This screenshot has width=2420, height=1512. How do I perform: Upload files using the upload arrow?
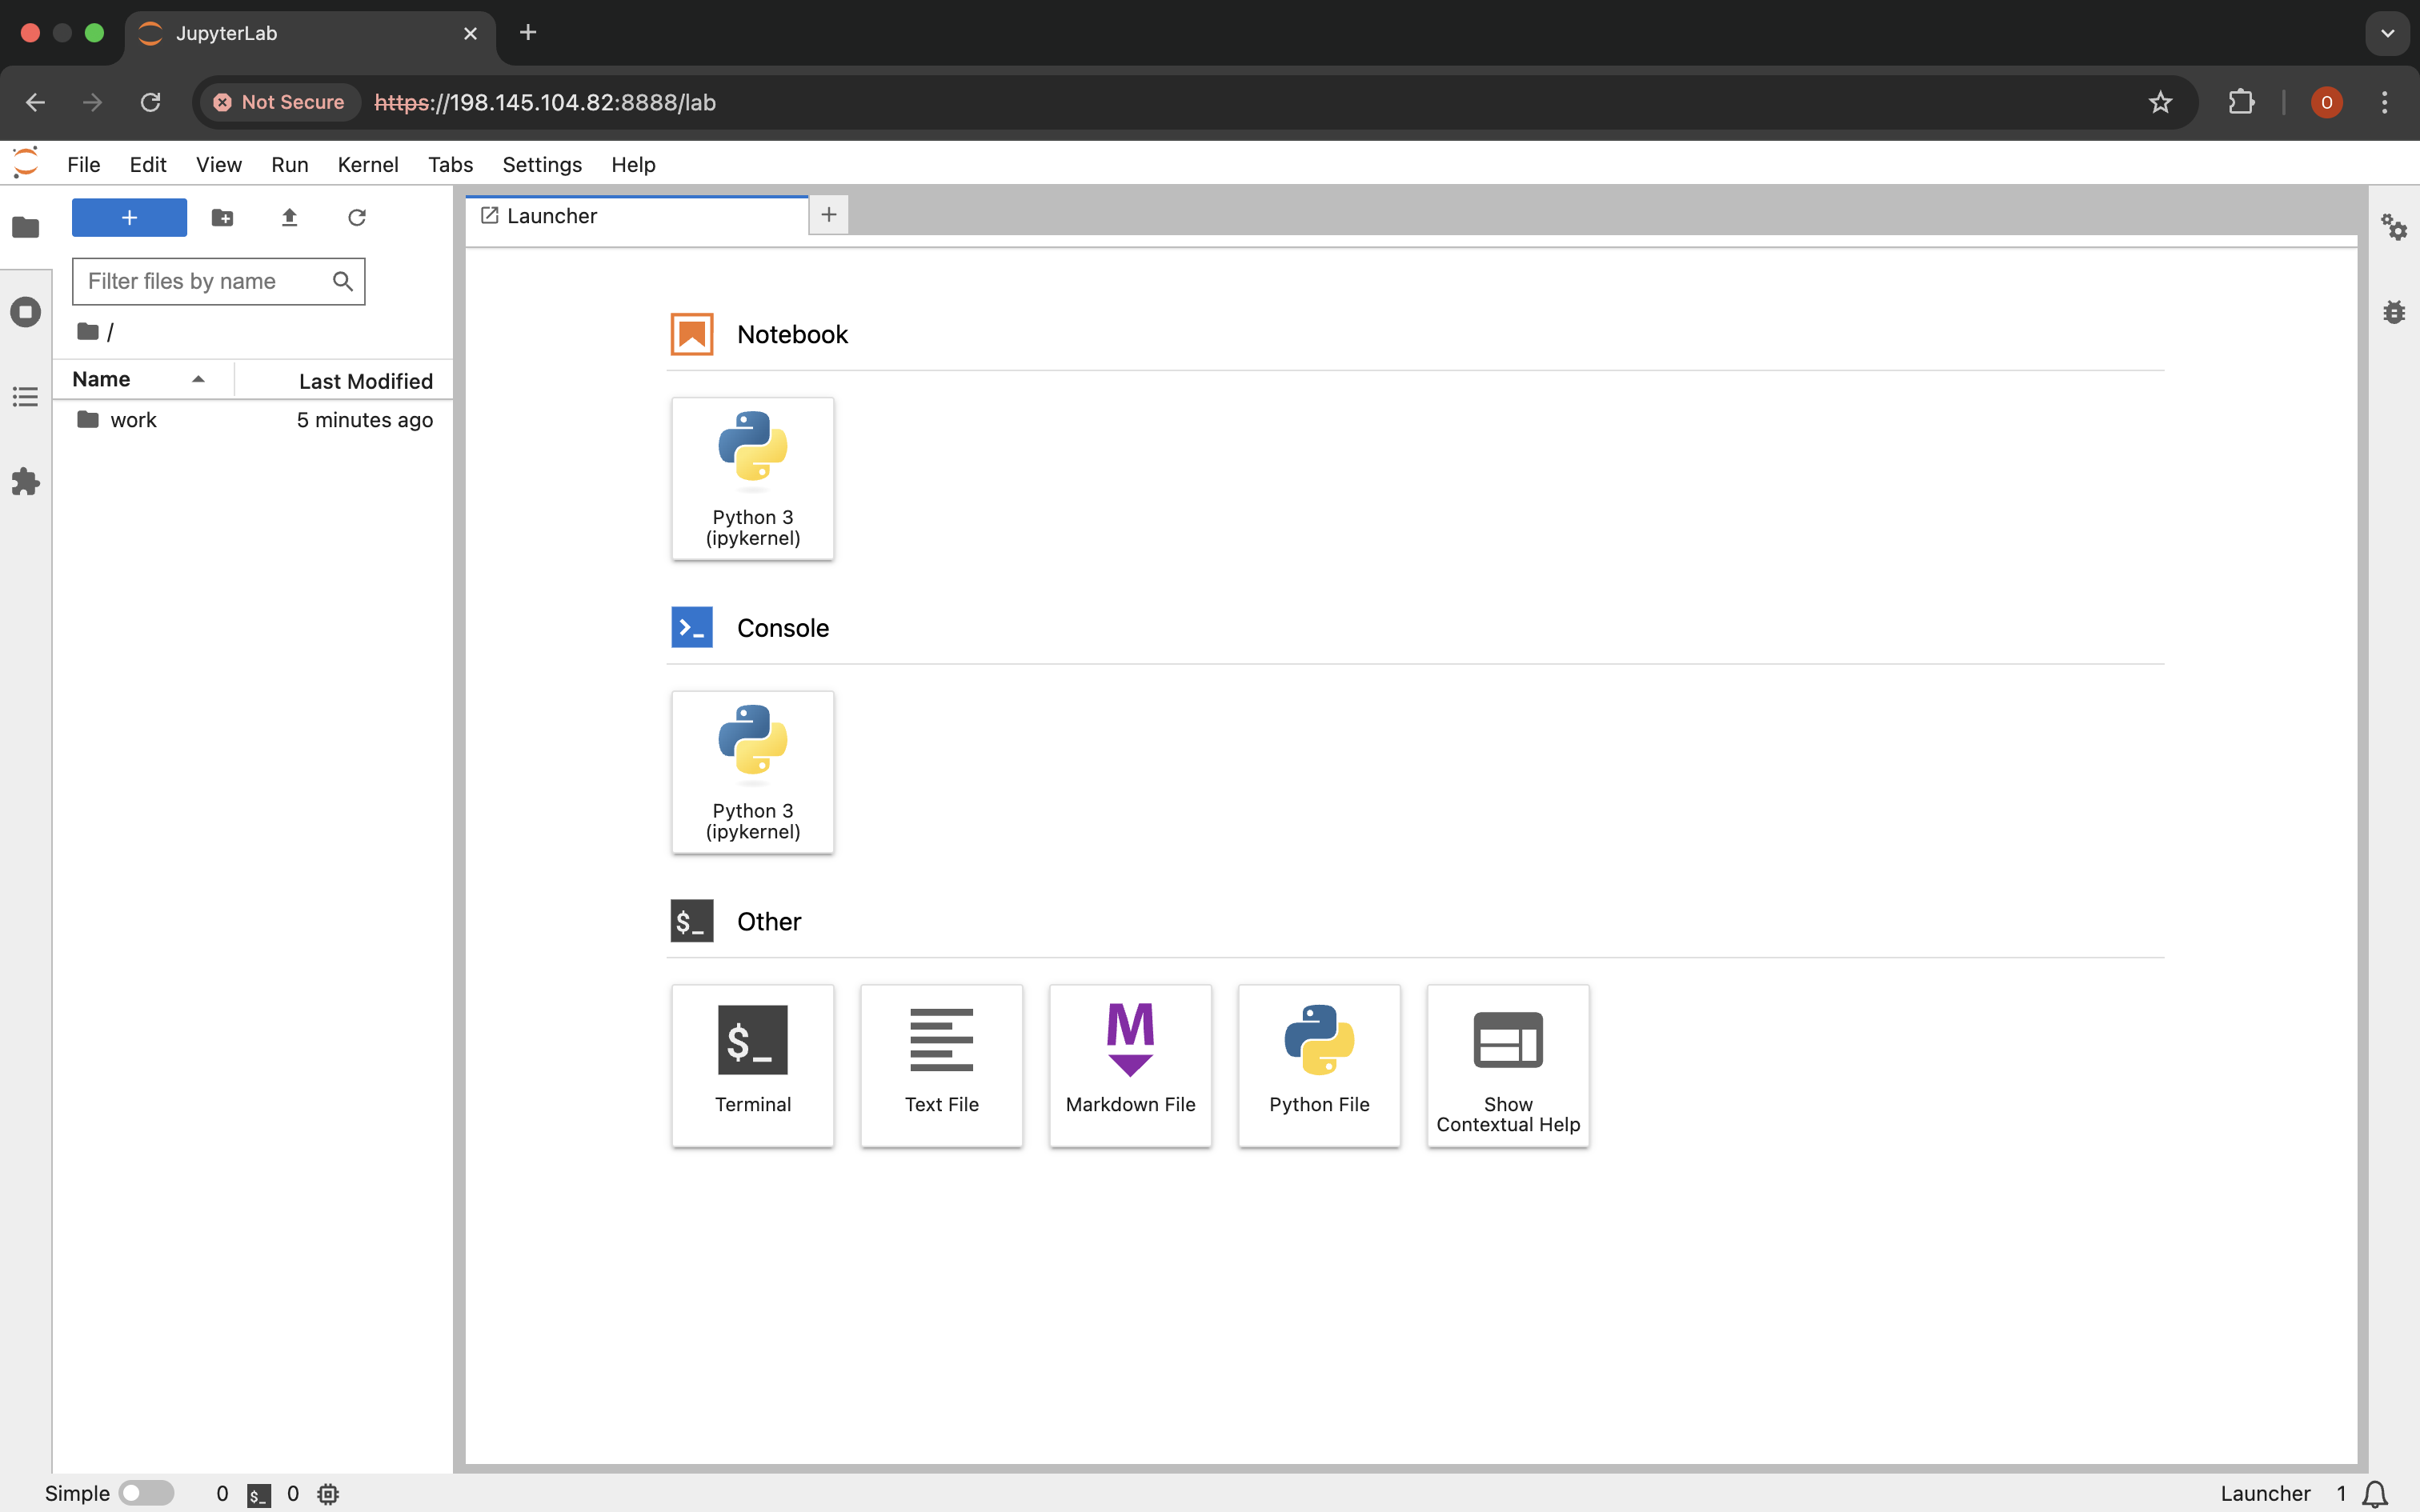click(289, 217)
